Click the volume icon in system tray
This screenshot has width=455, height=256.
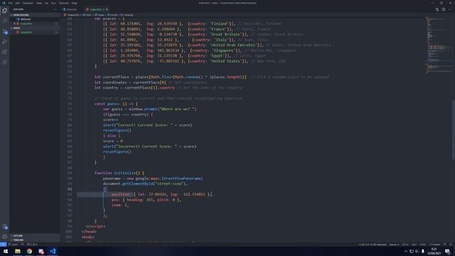(x=417, y=251)
